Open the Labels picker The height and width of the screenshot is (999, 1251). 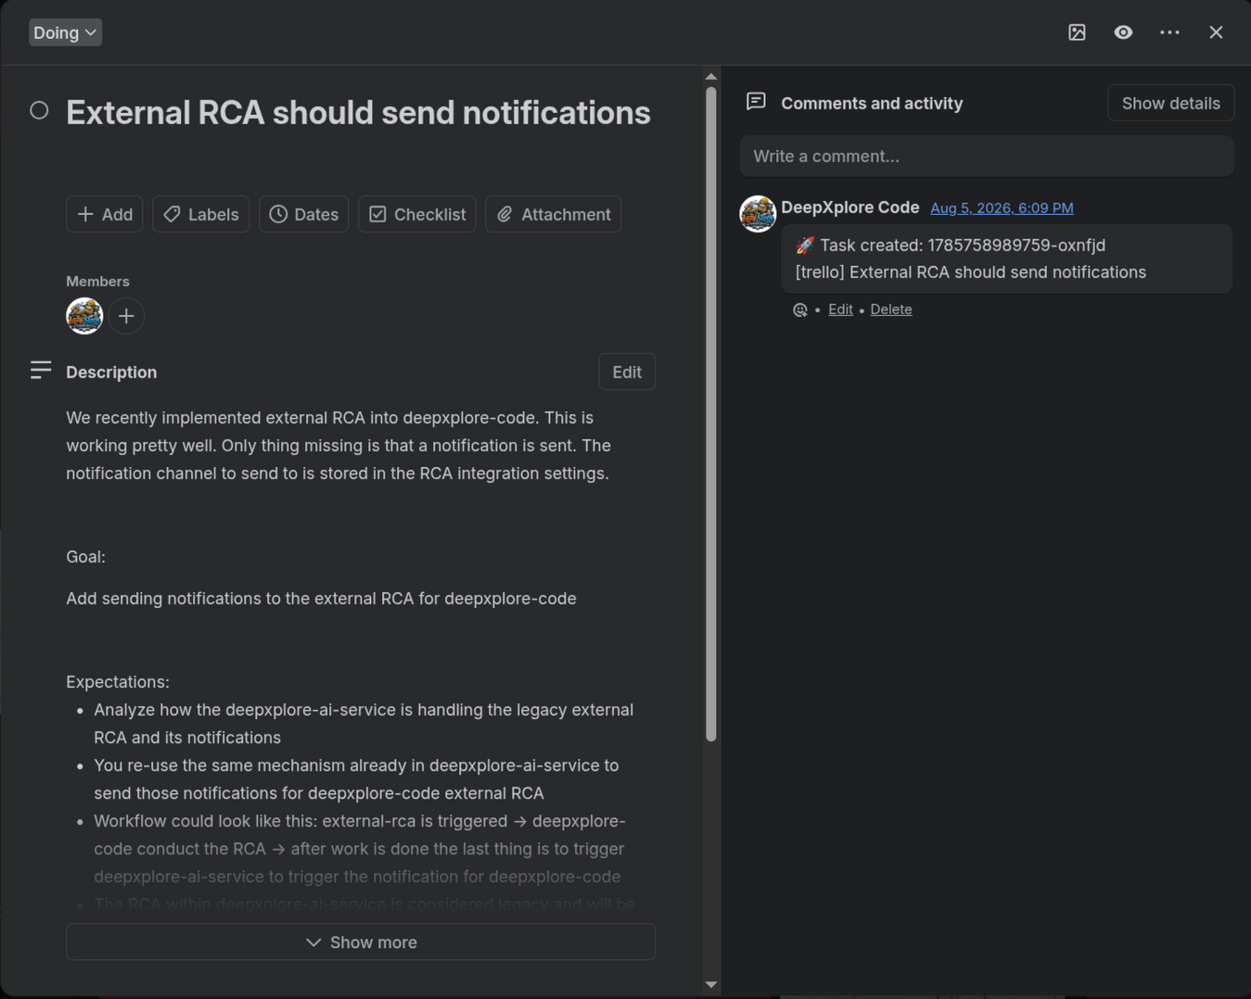(x=200, y=214)
